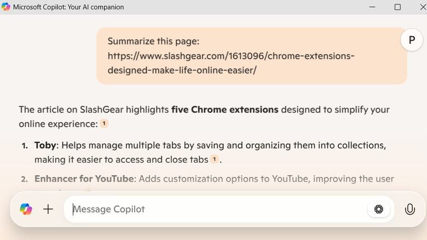Maximize the Copilot window
This screenshot has width=427, height=240.
397,7
